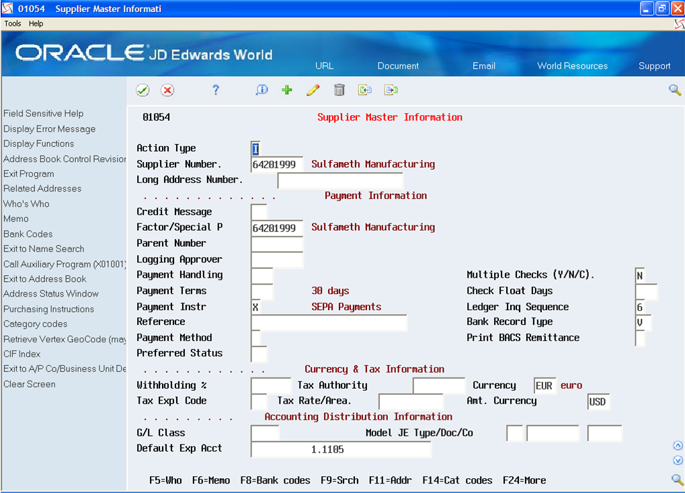Open the URL header link
This screenshot has height=493, width=685.
point(324,66)
